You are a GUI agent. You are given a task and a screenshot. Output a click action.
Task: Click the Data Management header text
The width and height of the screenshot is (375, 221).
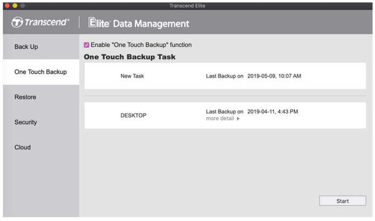[151, 24]
